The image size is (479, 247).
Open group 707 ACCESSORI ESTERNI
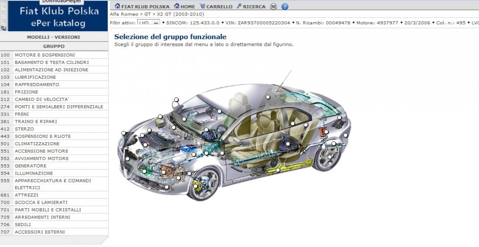point(54,232)
